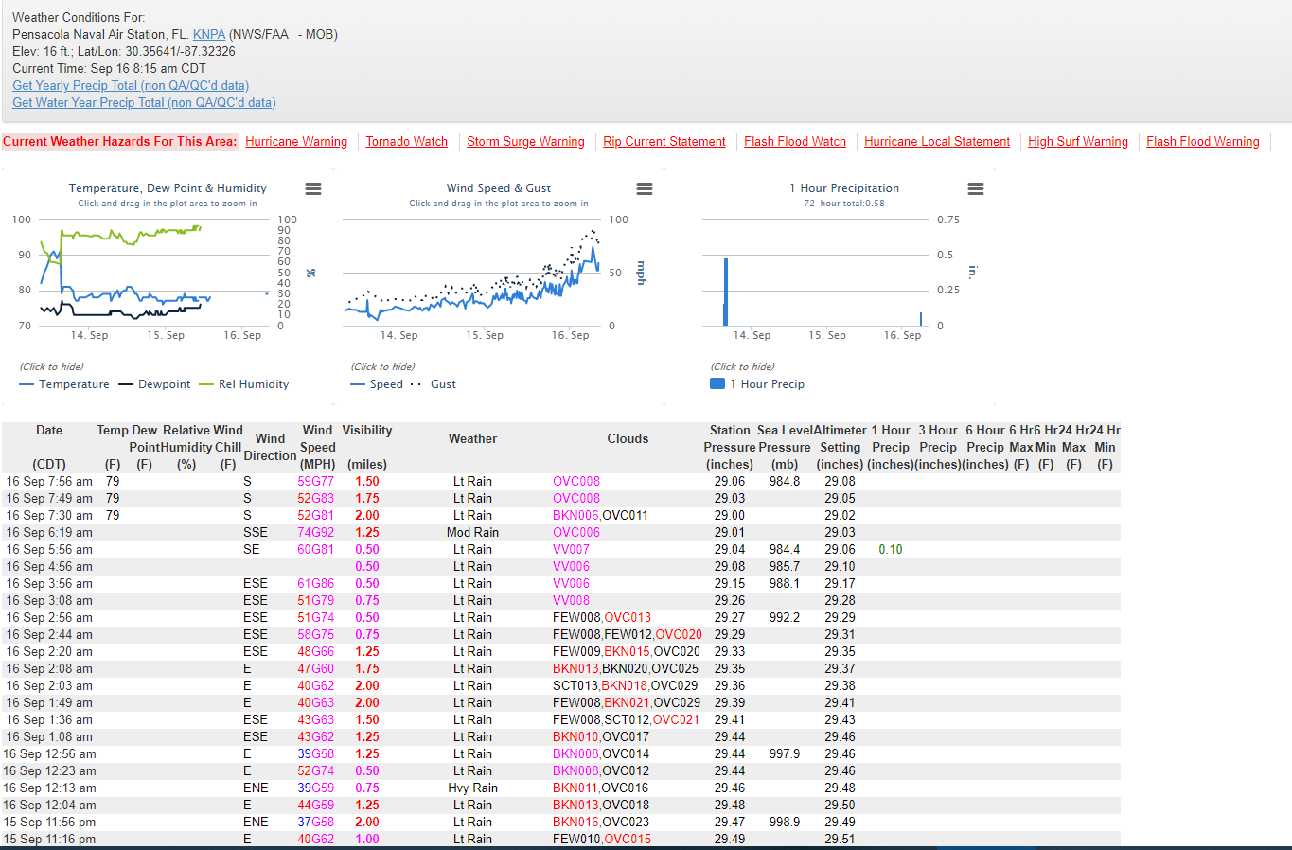
Task: Click the 1 Hour Precipitation chart title
Action: (844, 188)
